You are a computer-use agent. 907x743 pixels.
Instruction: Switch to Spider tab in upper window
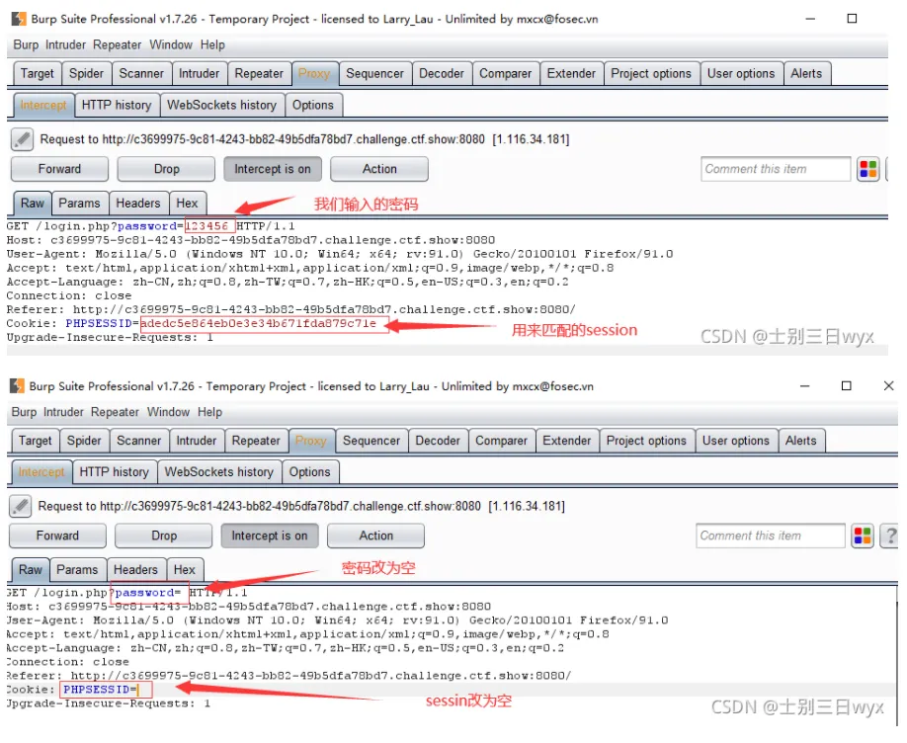click(x=86, y=73)
